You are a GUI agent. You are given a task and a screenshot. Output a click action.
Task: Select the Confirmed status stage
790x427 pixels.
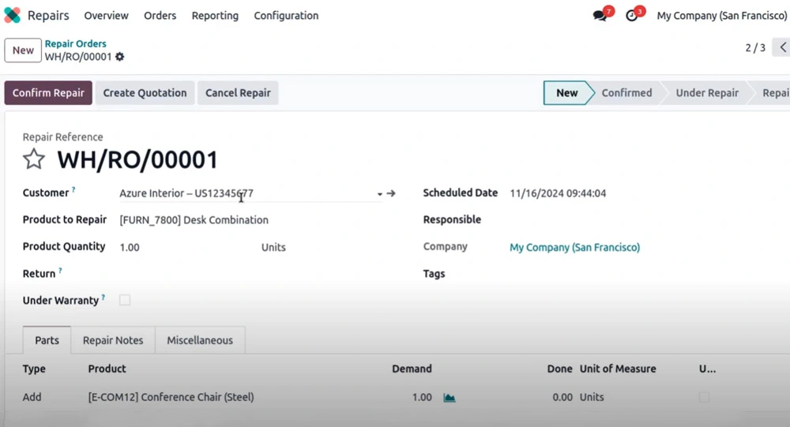tap(626, 92)
